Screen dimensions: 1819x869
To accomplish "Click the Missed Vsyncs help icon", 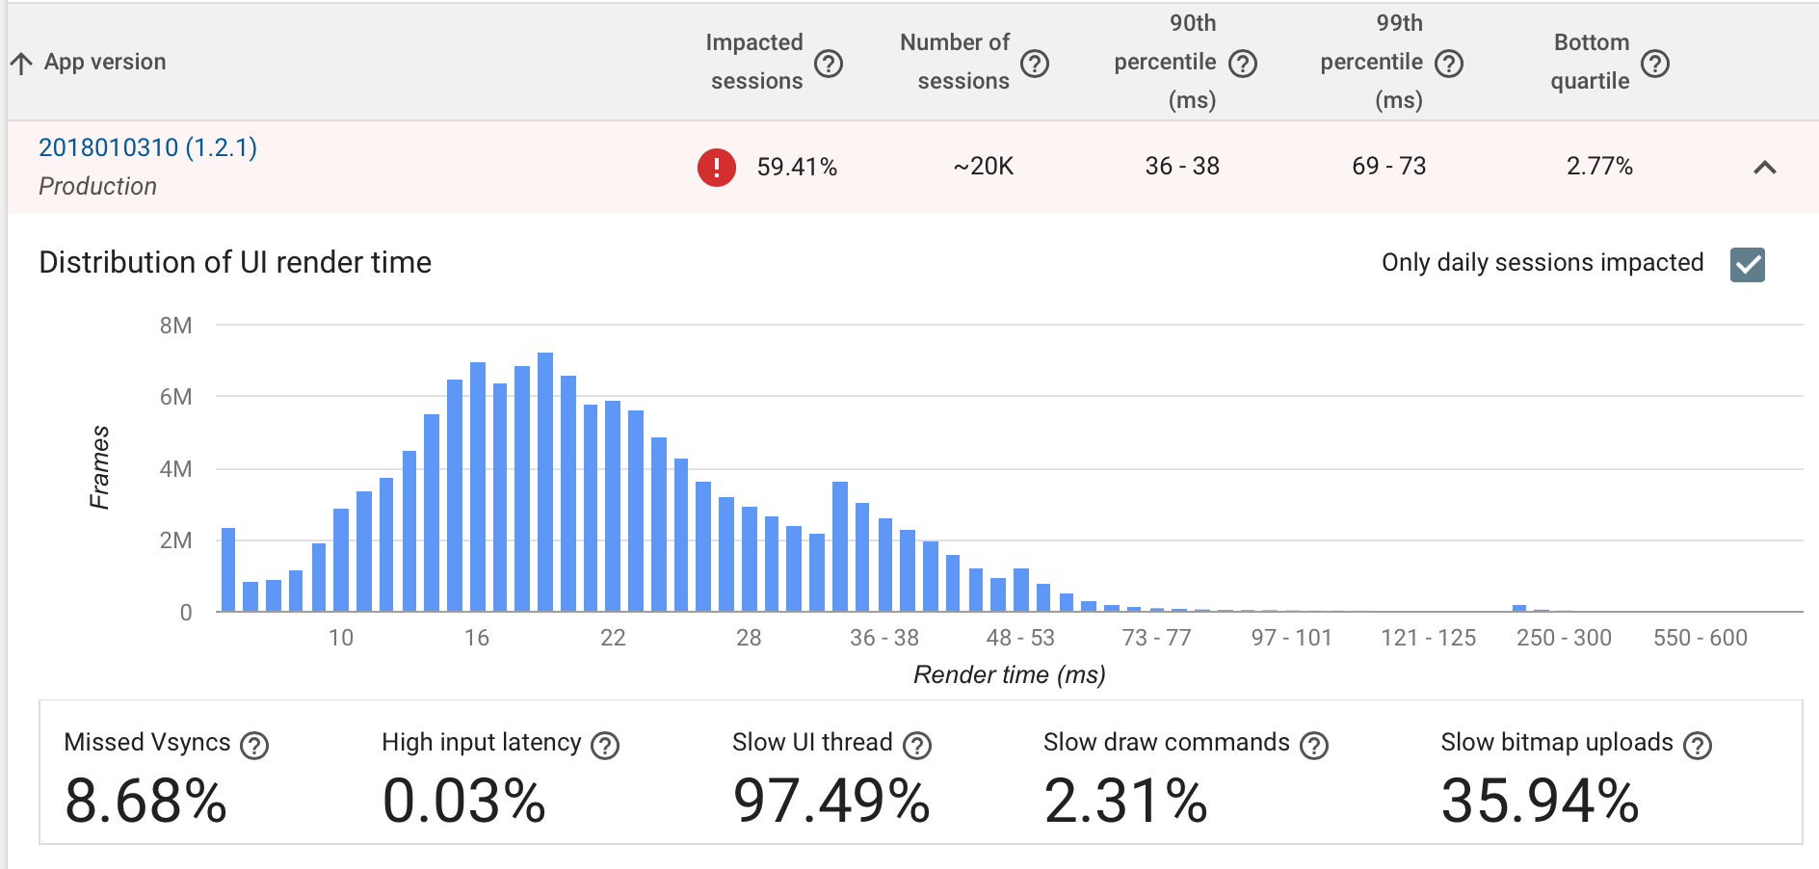I will 256,743.
